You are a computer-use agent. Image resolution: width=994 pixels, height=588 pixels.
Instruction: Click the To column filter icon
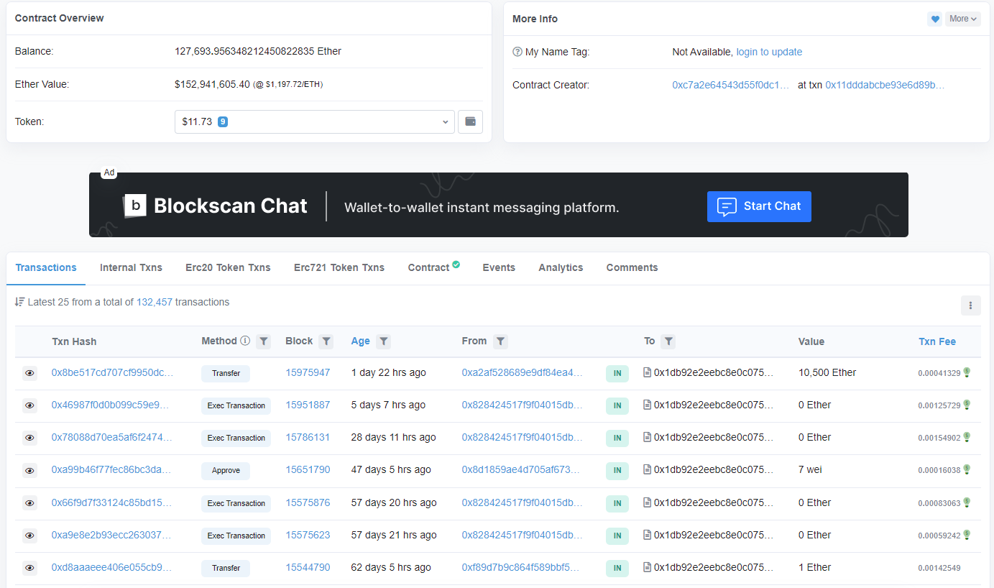(x=668, y=341)
